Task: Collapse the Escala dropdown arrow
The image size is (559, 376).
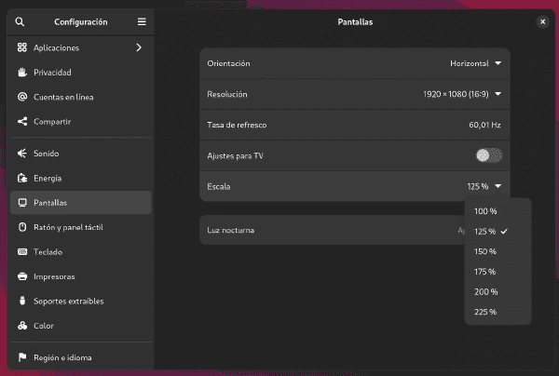Action: click(498, 186)
